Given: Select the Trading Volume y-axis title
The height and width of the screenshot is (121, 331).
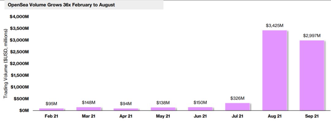Looking at the screenshot, I should (6, 64).
